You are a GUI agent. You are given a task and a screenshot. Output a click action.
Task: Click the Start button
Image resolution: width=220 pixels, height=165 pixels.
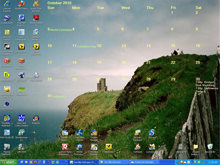[x=8, y=162]
